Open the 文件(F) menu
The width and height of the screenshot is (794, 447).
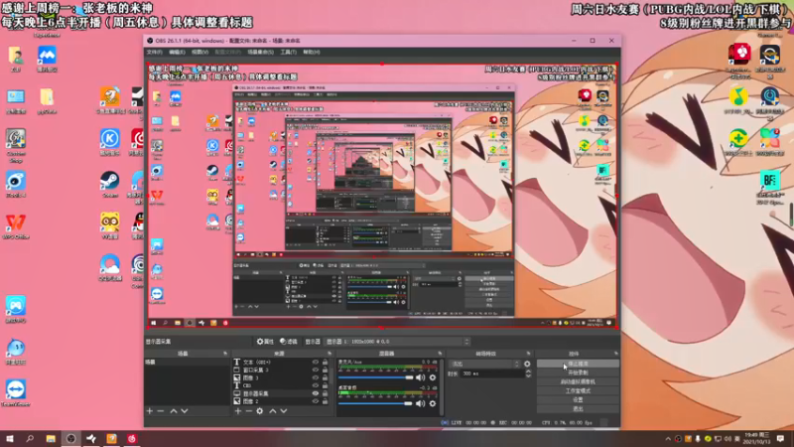(155, 53)
